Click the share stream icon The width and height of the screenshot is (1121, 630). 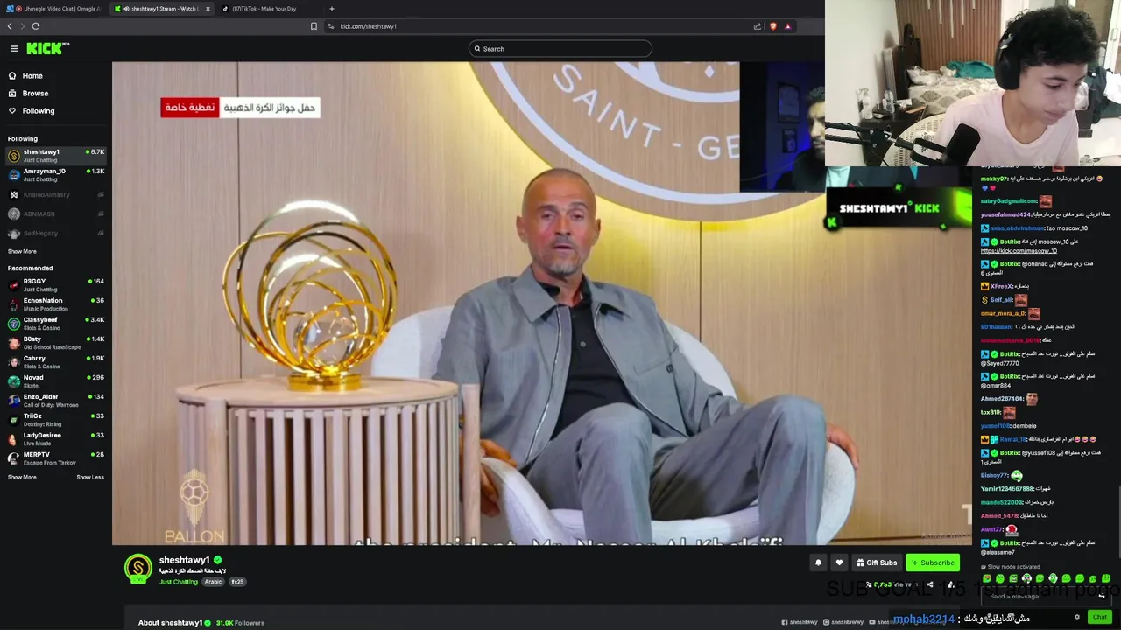click(930, 584)
